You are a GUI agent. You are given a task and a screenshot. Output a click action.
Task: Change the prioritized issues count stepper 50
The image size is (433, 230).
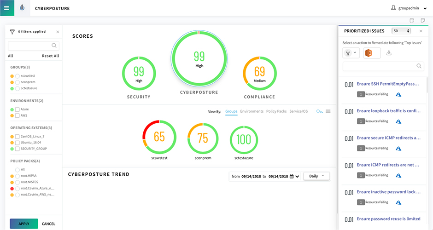(401, 31)
